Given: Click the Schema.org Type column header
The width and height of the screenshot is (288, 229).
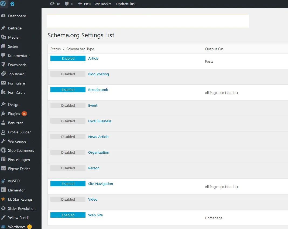Looking at the screenshot, I should tap(80, 49).
